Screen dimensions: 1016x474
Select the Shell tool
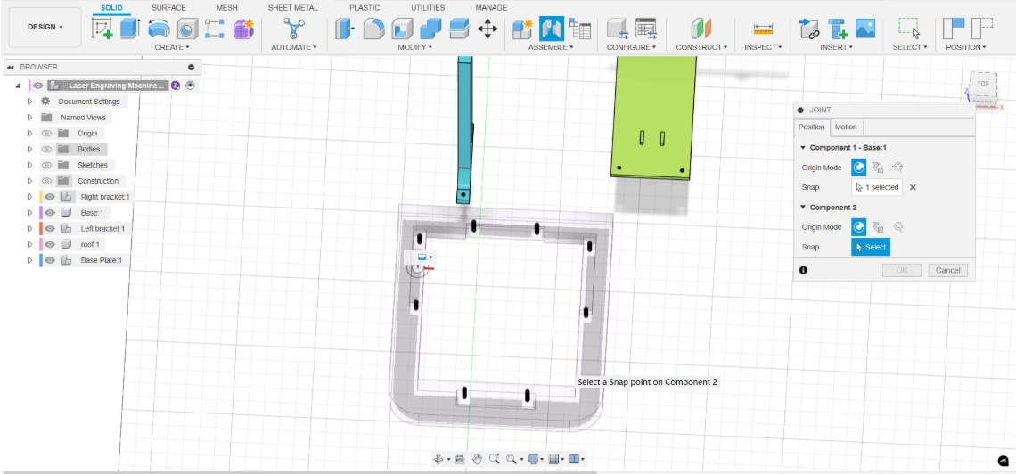(402, 29)
